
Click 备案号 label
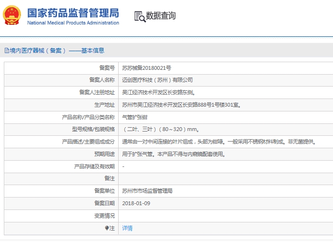click(107, 68)
